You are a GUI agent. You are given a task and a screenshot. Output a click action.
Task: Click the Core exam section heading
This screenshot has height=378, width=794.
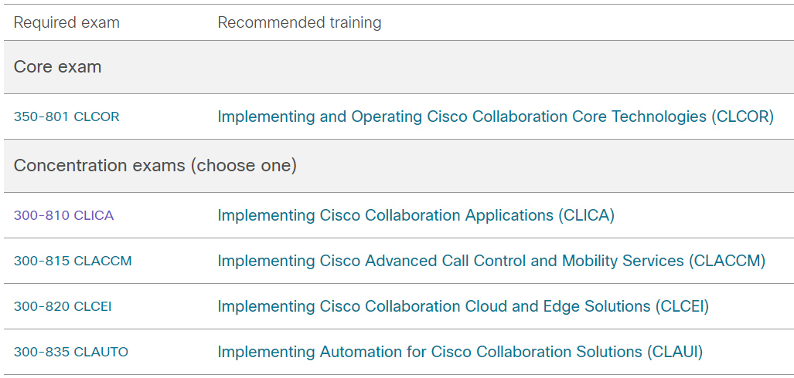click(x=58, y=67)
